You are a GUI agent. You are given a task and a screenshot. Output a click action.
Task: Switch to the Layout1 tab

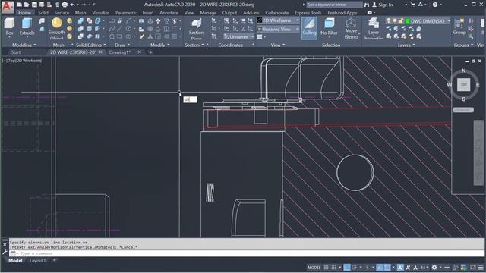pos(37,261)
